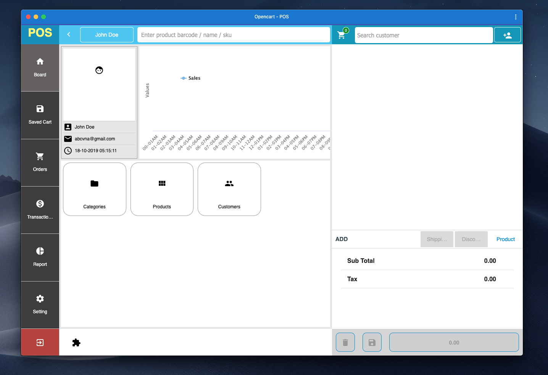Click the email envelope icon
Image resolution: width=548 pixels, height=375 pixels.
coord(68,139)
